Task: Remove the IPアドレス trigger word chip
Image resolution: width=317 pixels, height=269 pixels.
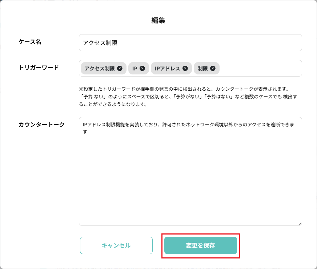Action: click(185, 68)
